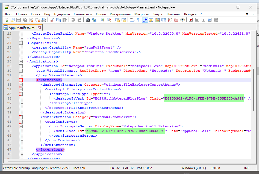
Task: Click the plus button in menu bar
Action: click(x=240, y=14)
